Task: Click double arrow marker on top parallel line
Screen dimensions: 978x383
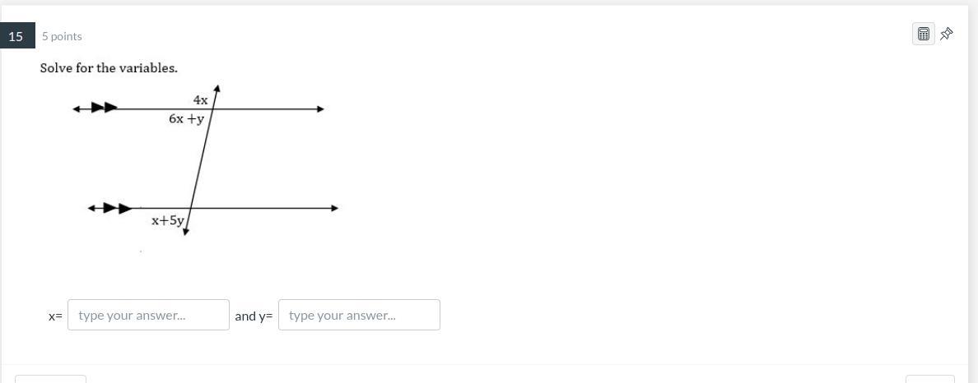Action: coord(104,108)
